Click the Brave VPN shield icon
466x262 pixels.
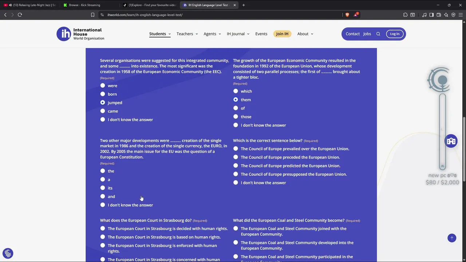pos(453,15)
